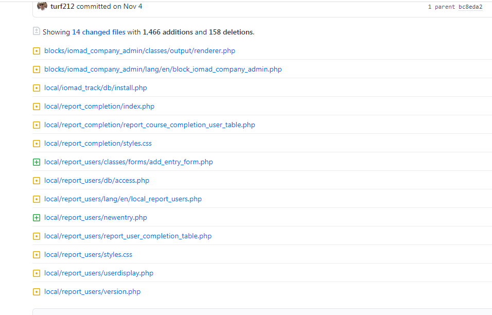Click modified icon for report_user_completion_table.php
Viewport: 492px width, 315px height.
pos(37,236)
